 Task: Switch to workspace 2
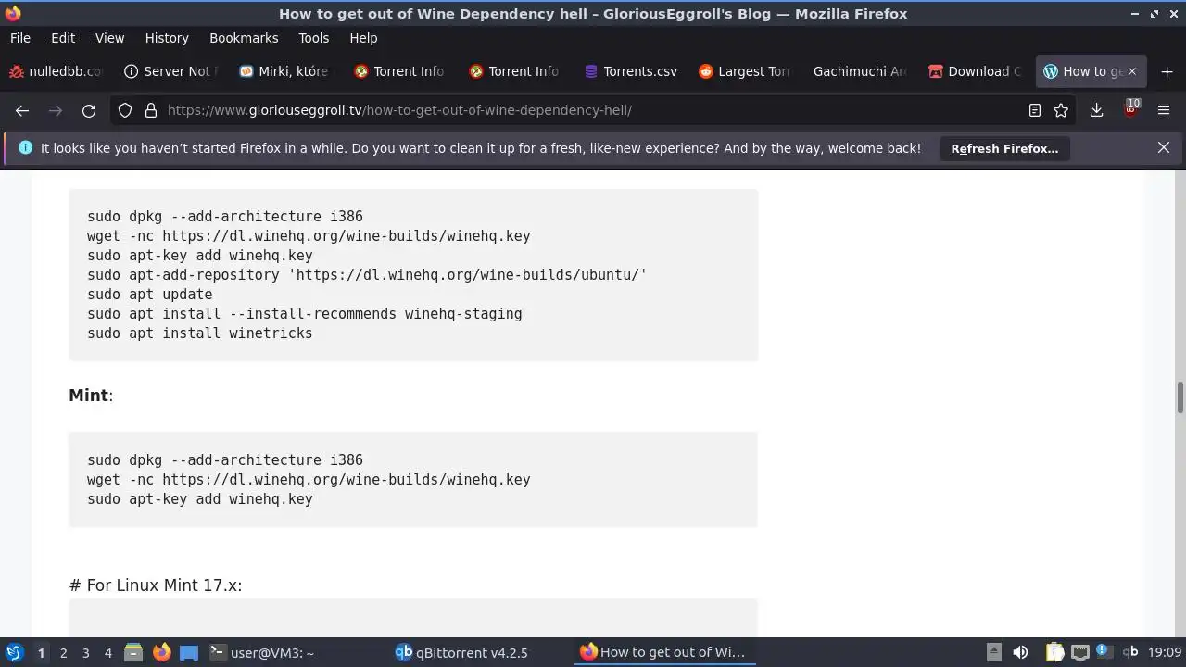tap(63, 653)
